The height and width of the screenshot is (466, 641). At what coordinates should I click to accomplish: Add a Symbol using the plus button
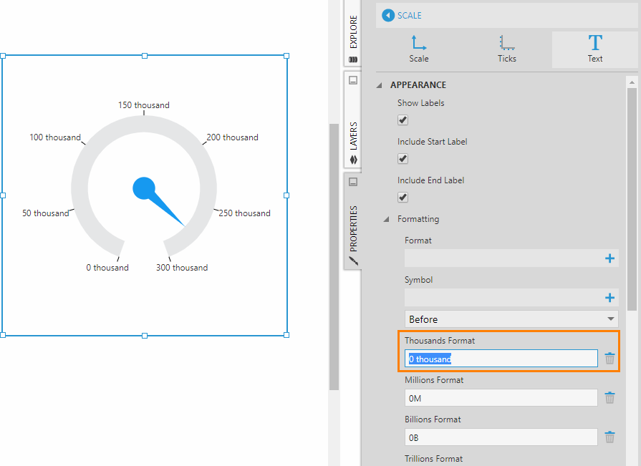tap(609, 297)
